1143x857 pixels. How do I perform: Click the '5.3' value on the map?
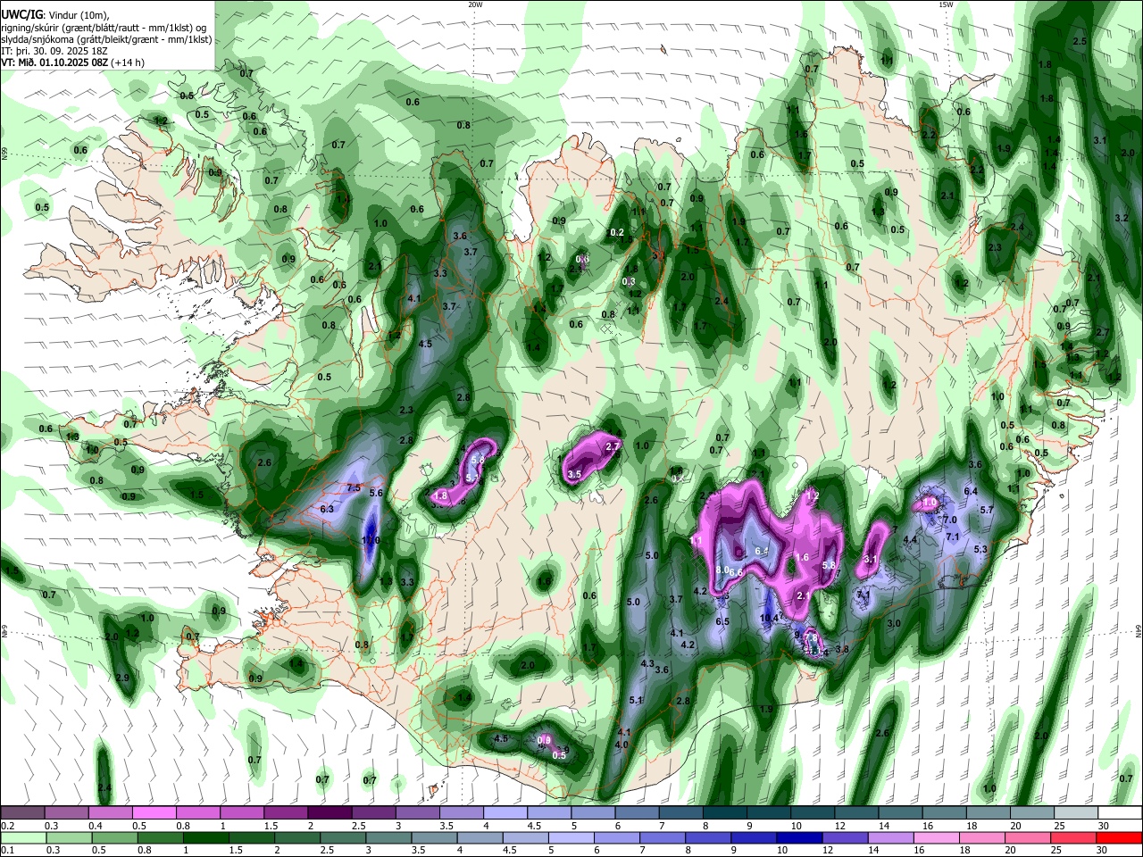click(x=980, y=549)
